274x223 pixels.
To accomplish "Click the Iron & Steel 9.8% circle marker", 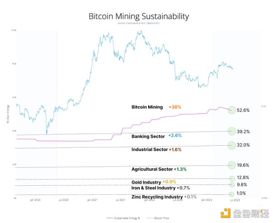I will tap(232, 185).
